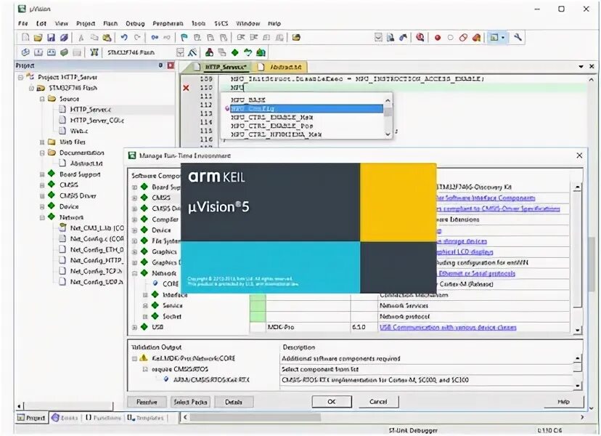Open USB Communication description link
601x436 pixels.
click(448, 328)
